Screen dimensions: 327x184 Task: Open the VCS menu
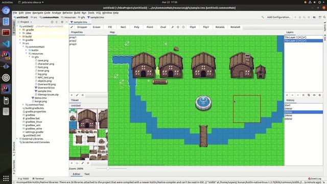pyautogui.click(x=98, y=13)
